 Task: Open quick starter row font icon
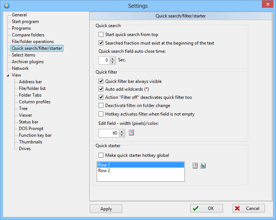[203, 166]
